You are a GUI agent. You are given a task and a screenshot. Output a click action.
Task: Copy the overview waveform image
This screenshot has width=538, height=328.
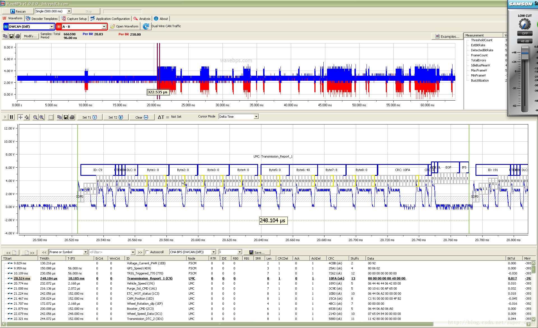point(5,36)
